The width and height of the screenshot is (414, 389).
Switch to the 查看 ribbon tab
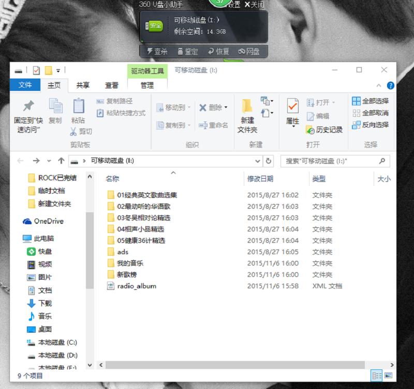(x=111, y=85)
